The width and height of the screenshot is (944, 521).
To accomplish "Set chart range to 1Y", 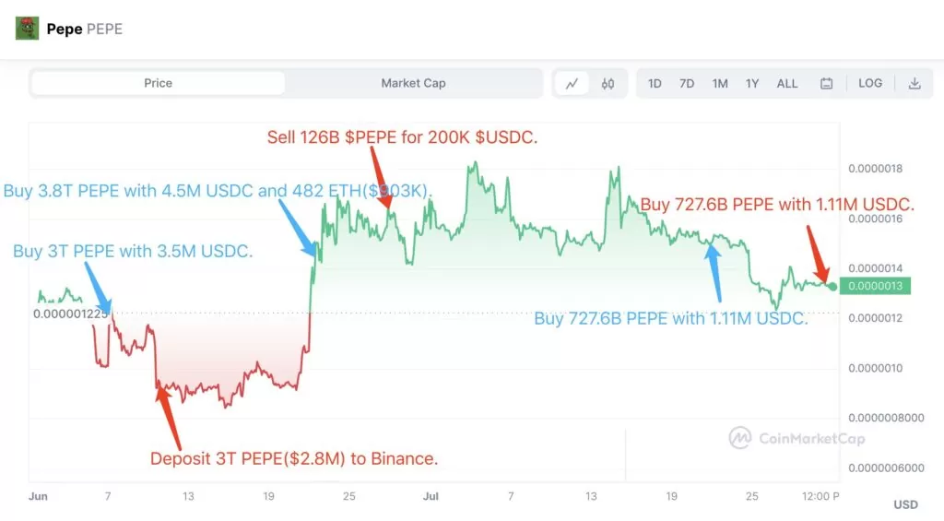I will 752,84.
